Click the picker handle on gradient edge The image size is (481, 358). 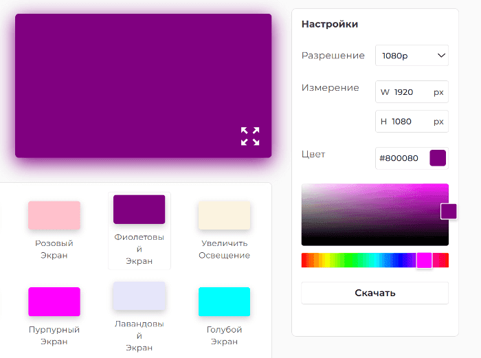click(x=449, y=212)
